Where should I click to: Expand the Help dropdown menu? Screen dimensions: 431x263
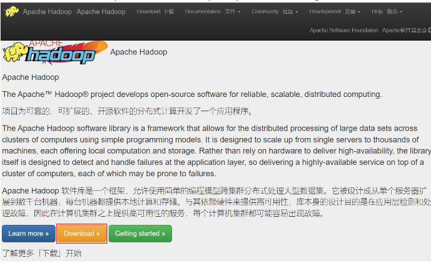click(387, 11)
